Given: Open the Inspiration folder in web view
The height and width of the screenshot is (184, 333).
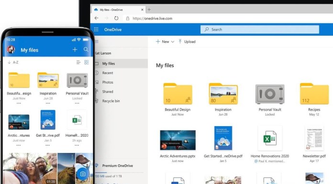Looking at the screenshot, I should pos(223,94).
